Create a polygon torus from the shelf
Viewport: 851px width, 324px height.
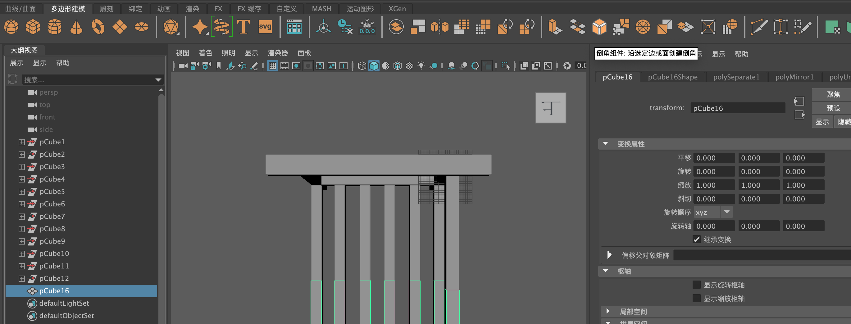[98, 27]
